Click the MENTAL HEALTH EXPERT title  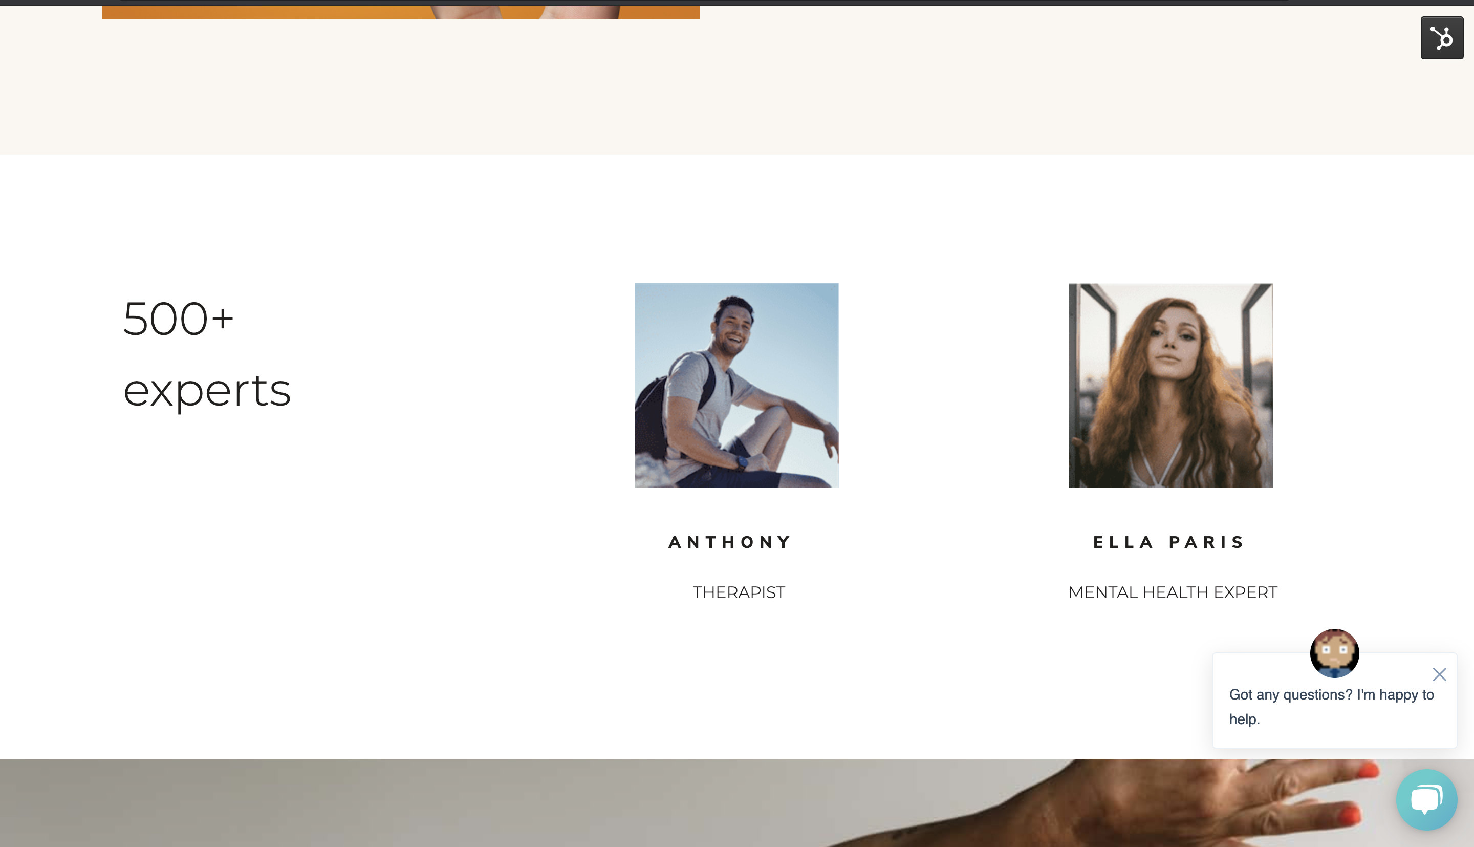tap(1173, 592)
